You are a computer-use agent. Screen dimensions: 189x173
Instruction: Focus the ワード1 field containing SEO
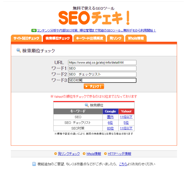point(102,68)
